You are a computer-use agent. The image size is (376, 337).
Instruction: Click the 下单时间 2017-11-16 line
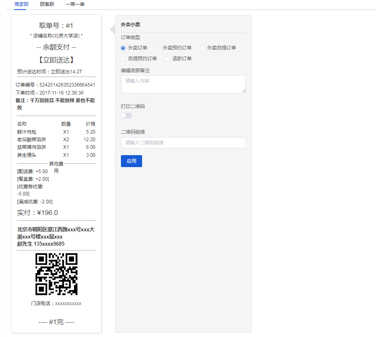[49, 93]
